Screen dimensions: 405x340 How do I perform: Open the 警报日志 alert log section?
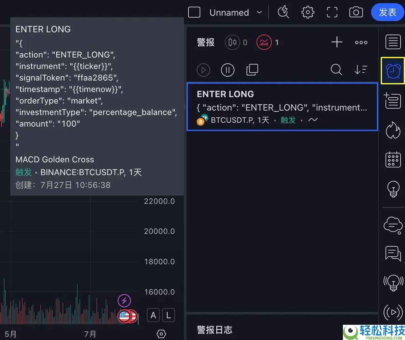coord(215,330)
